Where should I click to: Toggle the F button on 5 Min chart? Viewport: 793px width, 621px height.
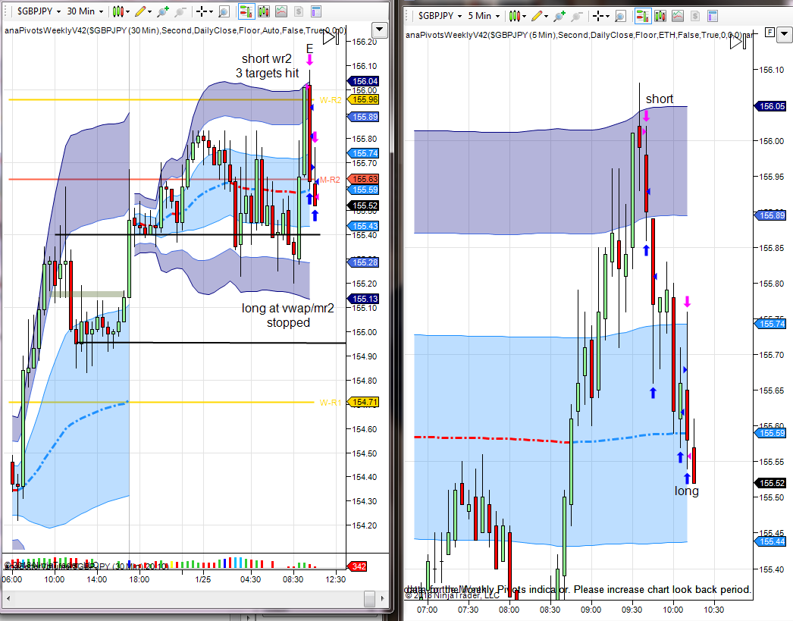[x=769, y=33]
